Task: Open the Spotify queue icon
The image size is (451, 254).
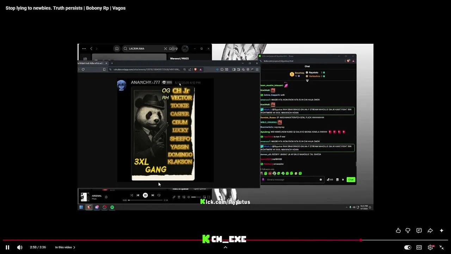Action: 179,197
